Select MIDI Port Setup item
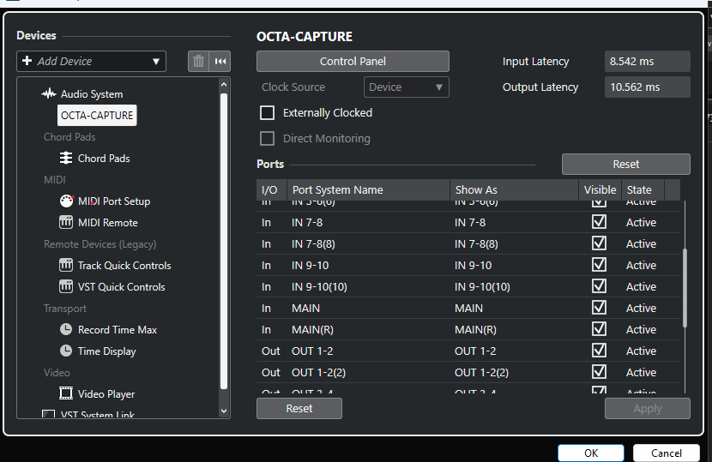712x462 pixels. pos(114,201)
